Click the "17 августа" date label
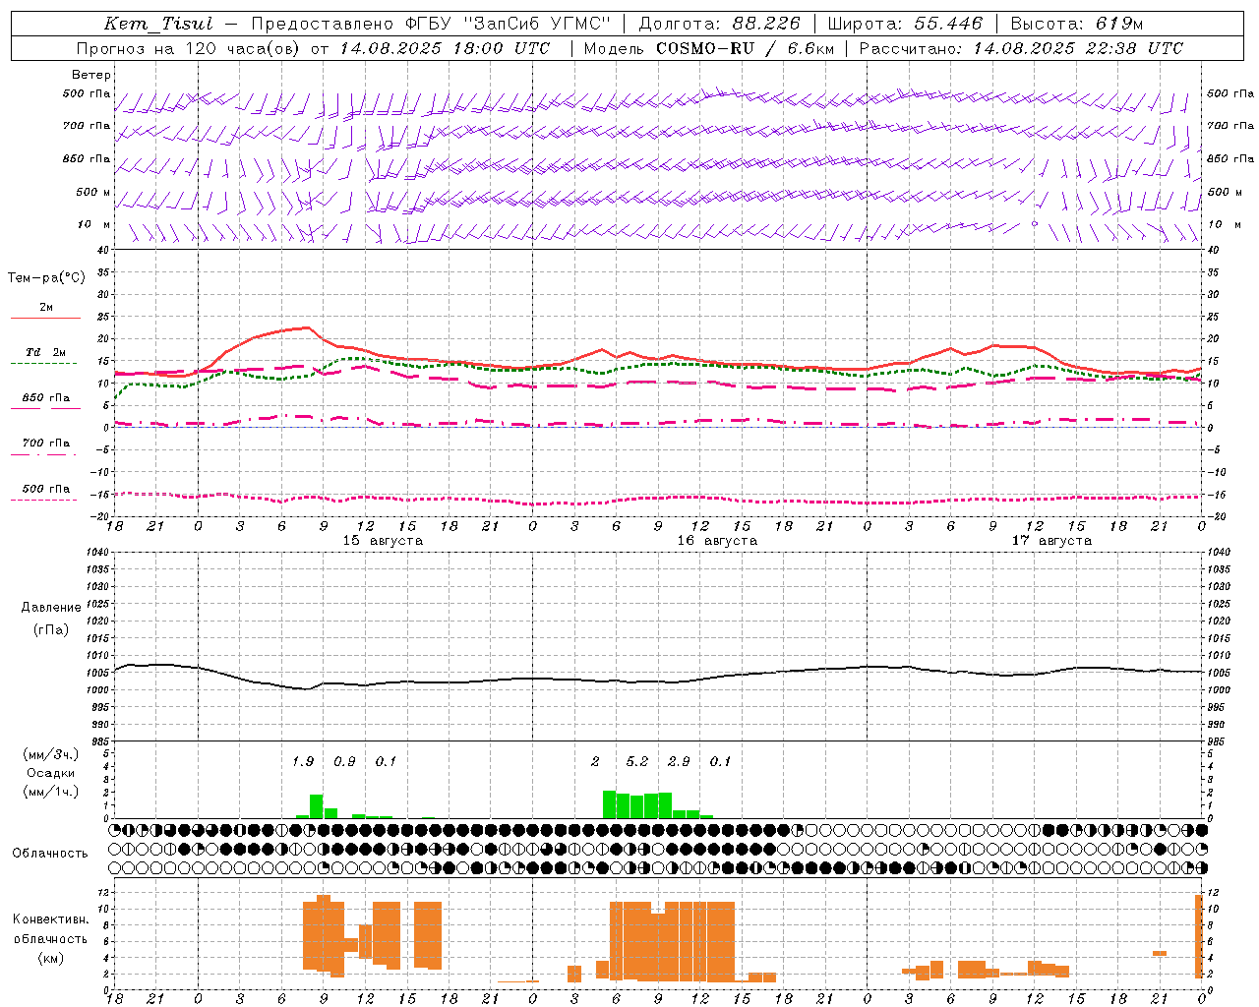 (1051, 541)
